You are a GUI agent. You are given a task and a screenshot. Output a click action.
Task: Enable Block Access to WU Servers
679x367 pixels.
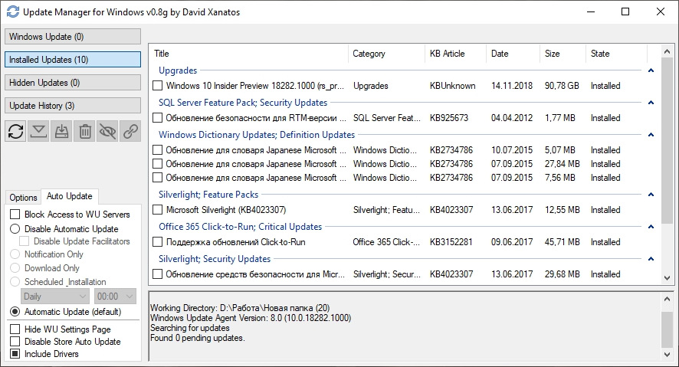pyautogui.click(x=15, y=215)
